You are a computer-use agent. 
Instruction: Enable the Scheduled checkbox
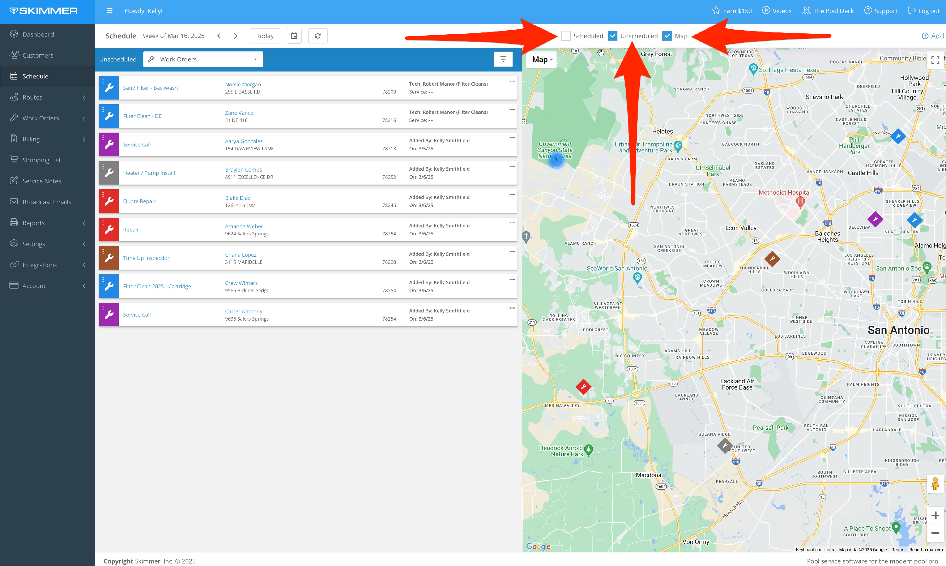(x=565, y=36)
